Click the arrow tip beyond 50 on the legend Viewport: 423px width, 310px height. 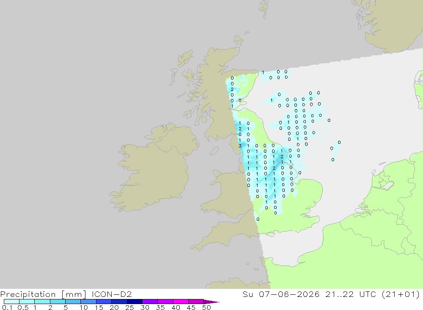[212, 302]
